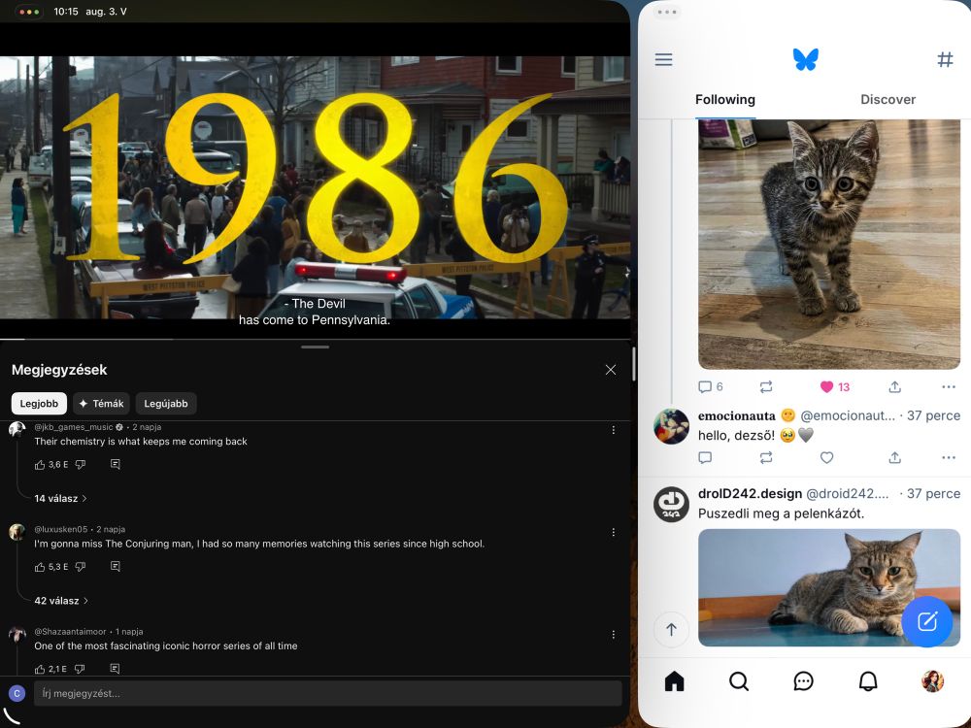Viewport: 971px width, 728px height.
Task: Click the comments panel drag handle
Action: click(316, 347)
